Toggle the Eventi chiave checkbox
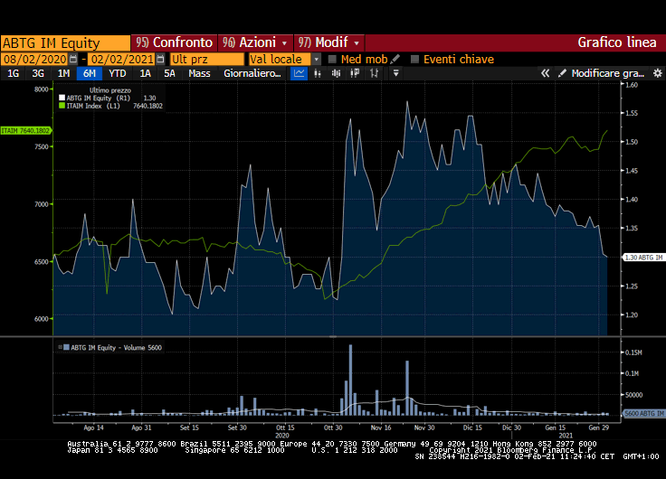This screenshot has width=666, height=479. point(415,59)
